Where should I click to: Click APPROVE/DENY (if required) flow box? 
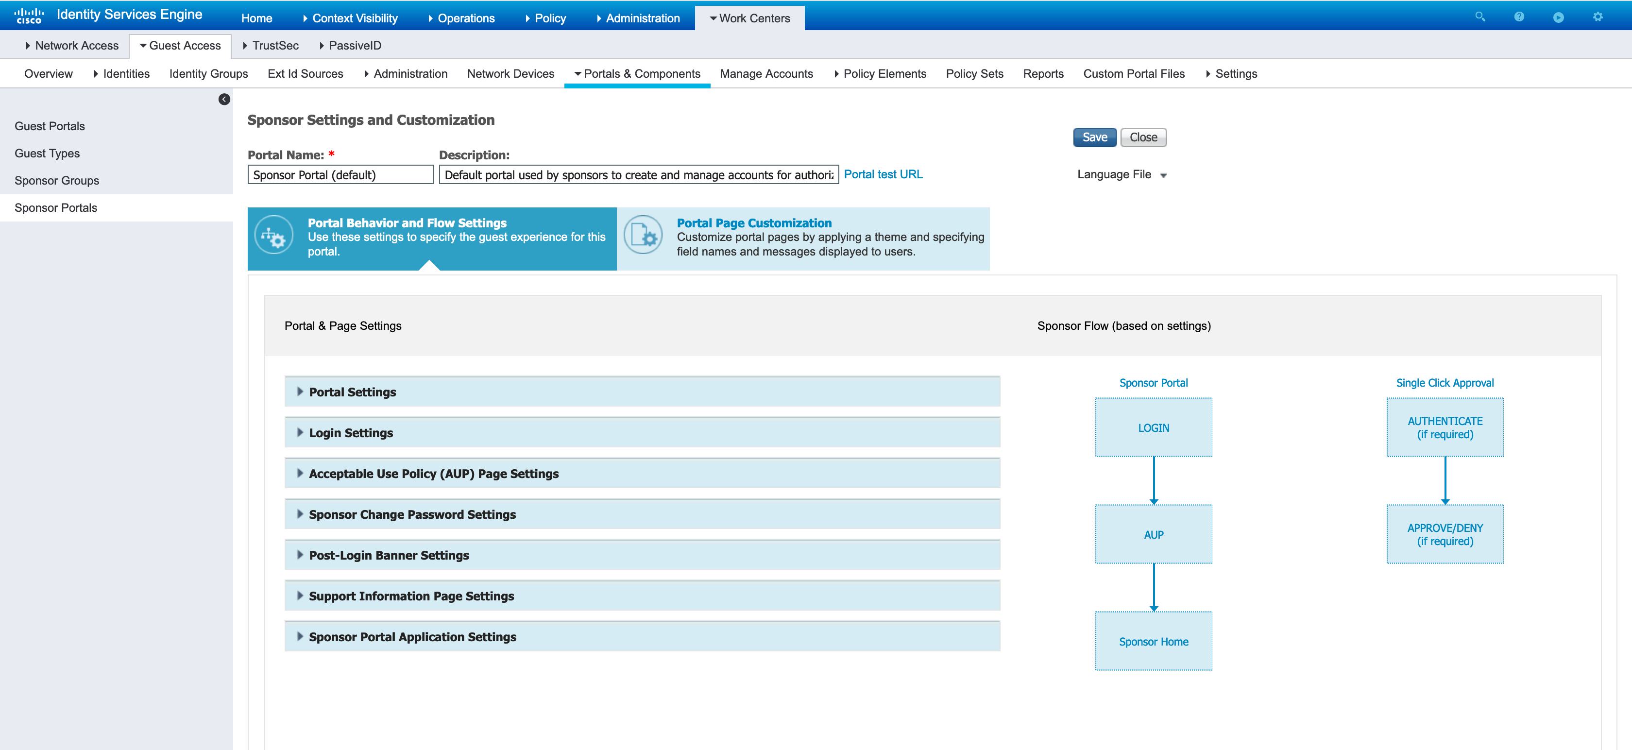click(1445, 535)
